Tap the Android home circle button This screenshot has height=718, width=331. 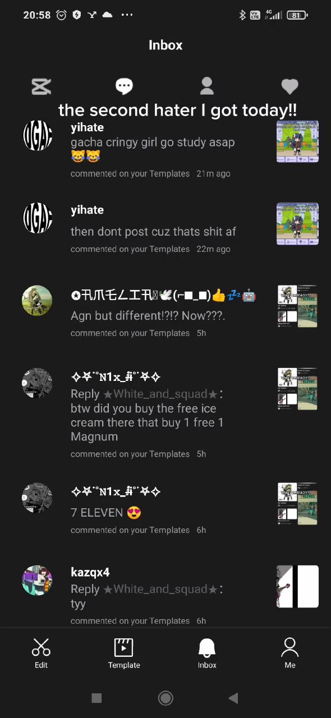tap(165, 698)
